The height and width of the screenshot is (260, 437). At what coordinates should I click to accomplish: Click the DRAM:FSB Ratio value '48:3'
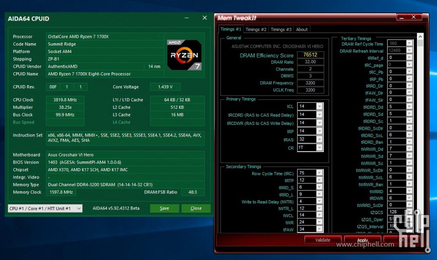193,192
